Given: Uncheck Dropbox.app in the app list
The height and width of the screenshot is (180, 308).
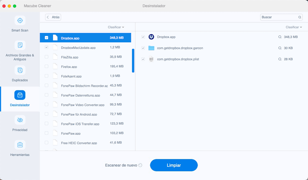Looking at the screenshot, I should [x=46, y=37].
